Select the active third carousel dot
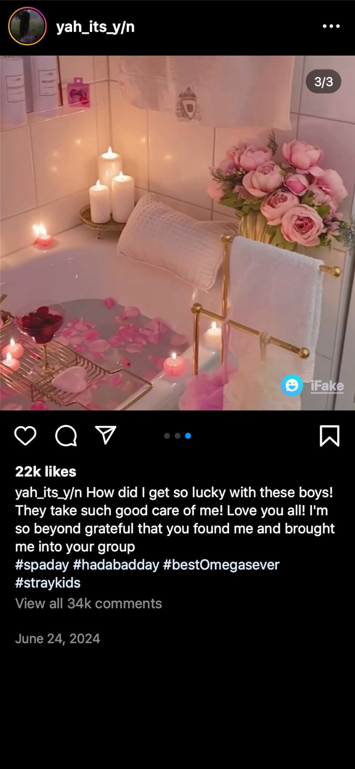355x769 pixels. (188, 436)
